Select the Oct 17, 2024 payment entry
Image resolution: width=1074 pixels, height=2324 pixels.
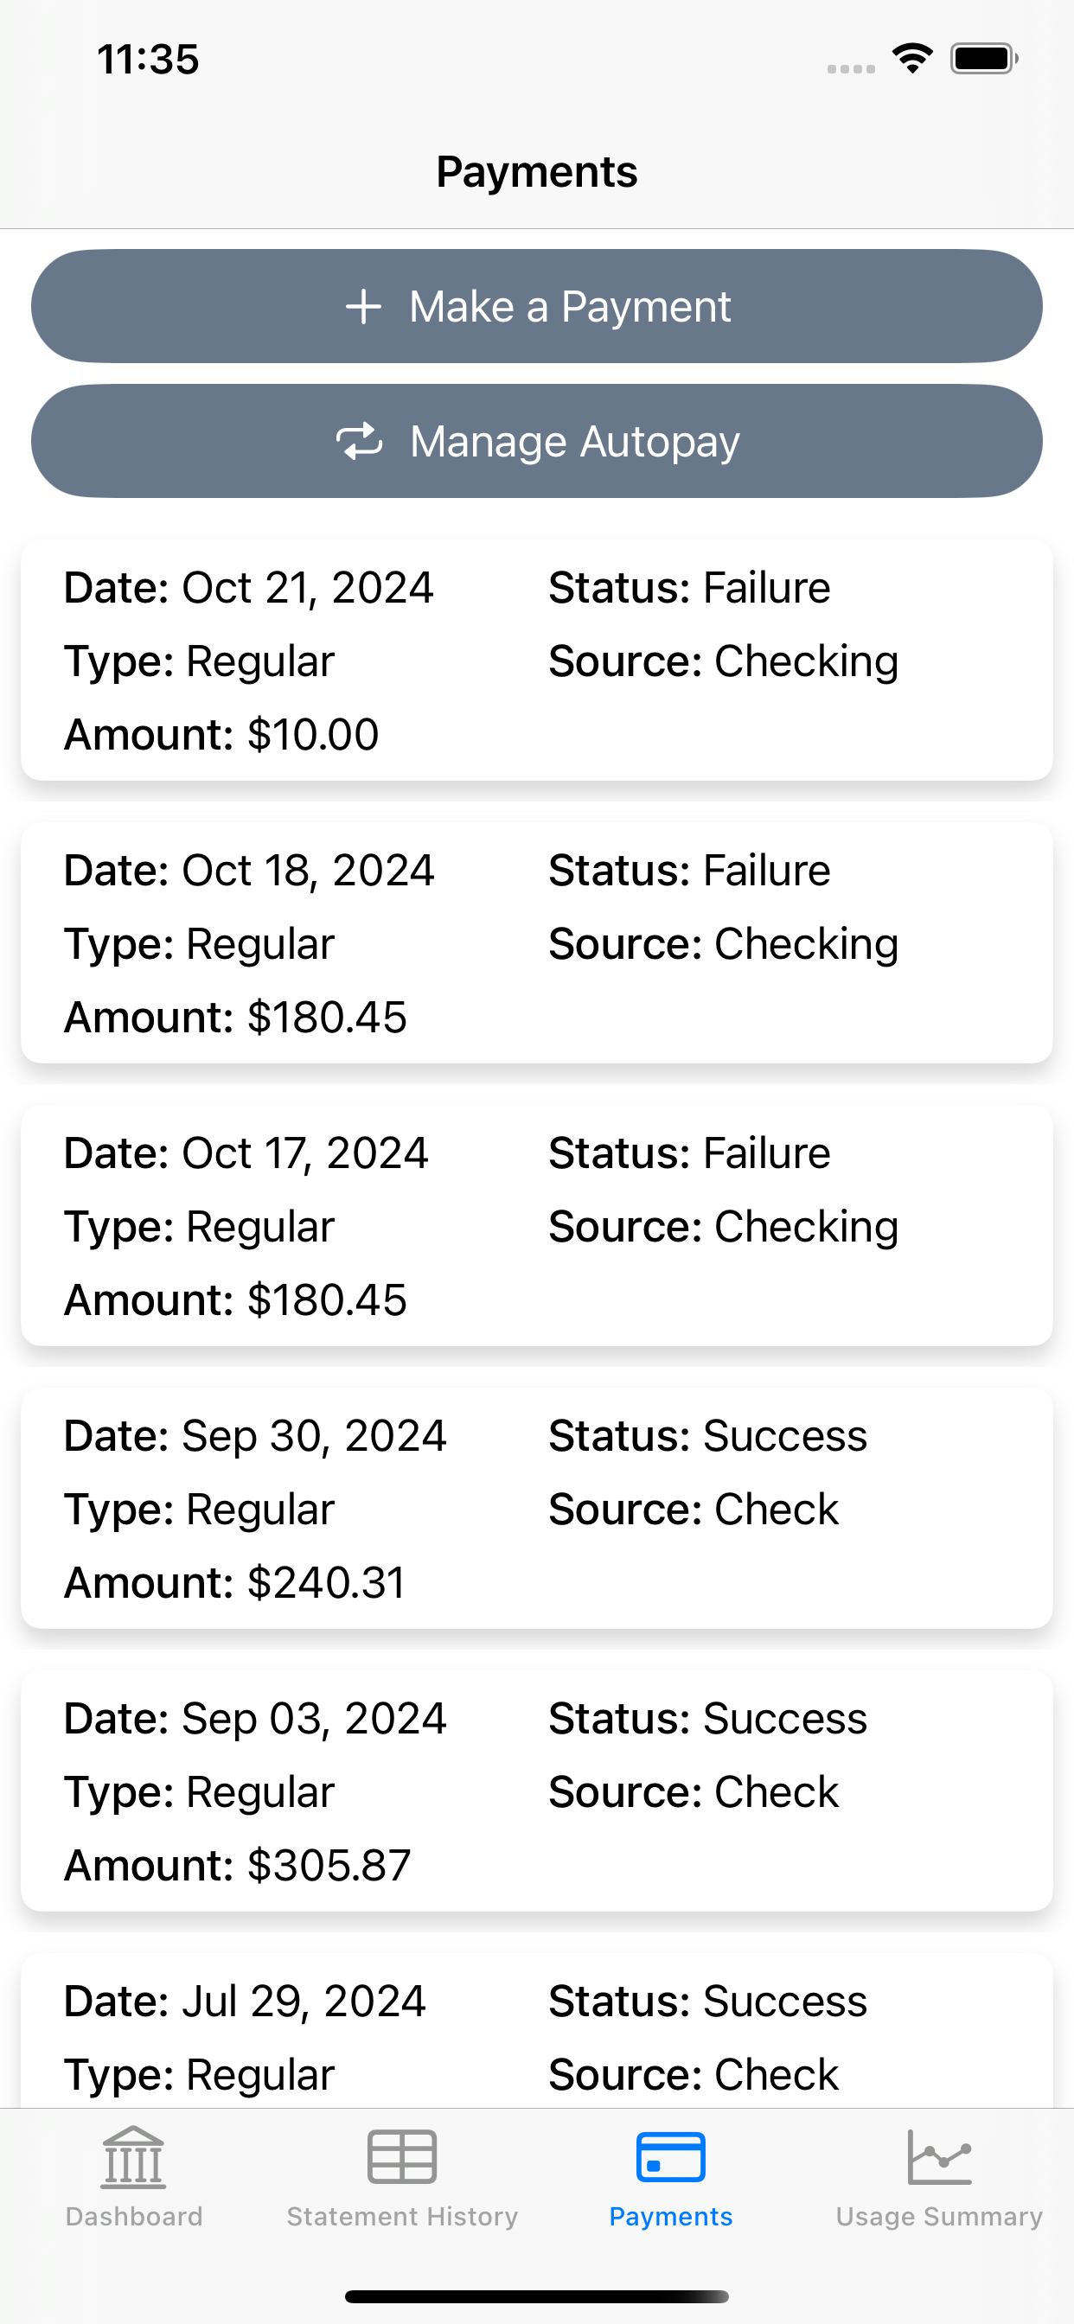537,1225
